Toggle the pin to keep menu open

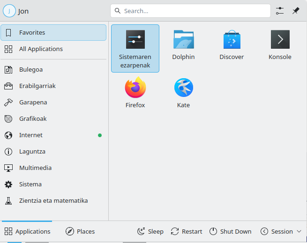point(296,11)
